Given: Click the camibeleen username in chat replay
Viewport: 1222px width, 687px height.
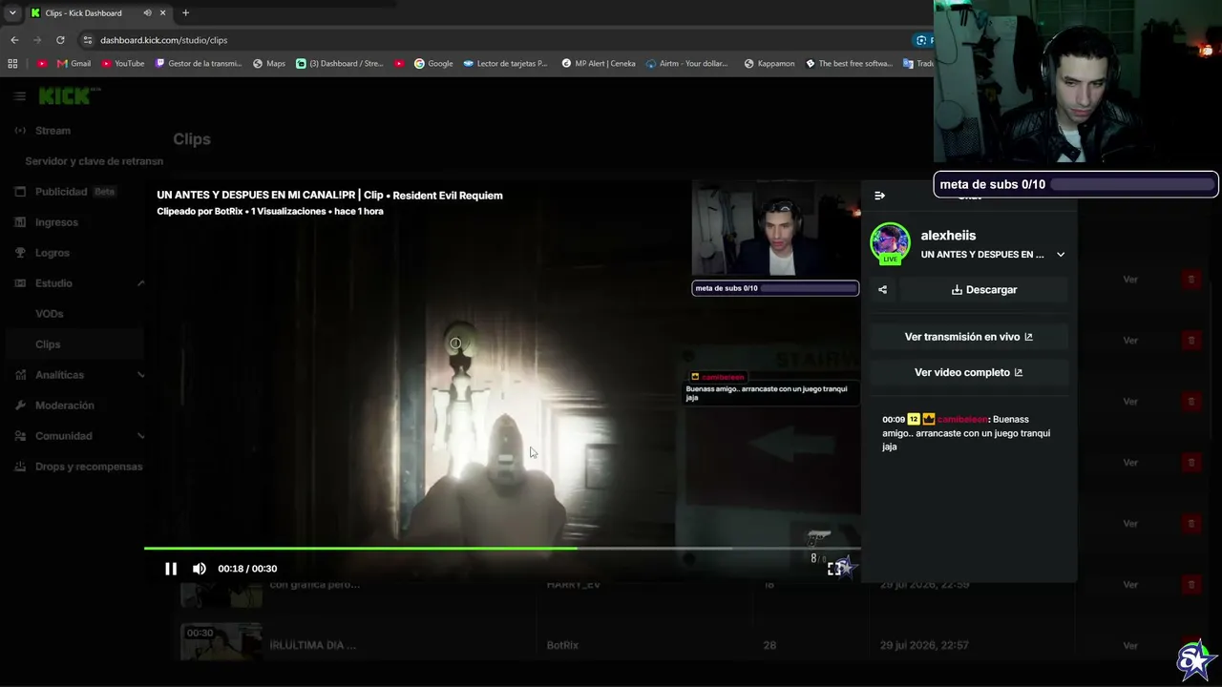Looking at the screenshot, I should [x=962, y=420].
